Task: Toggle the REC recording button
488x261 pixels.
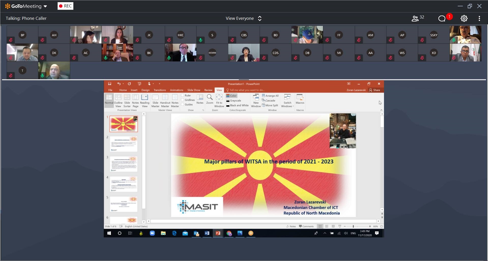Action: (65, 6)
